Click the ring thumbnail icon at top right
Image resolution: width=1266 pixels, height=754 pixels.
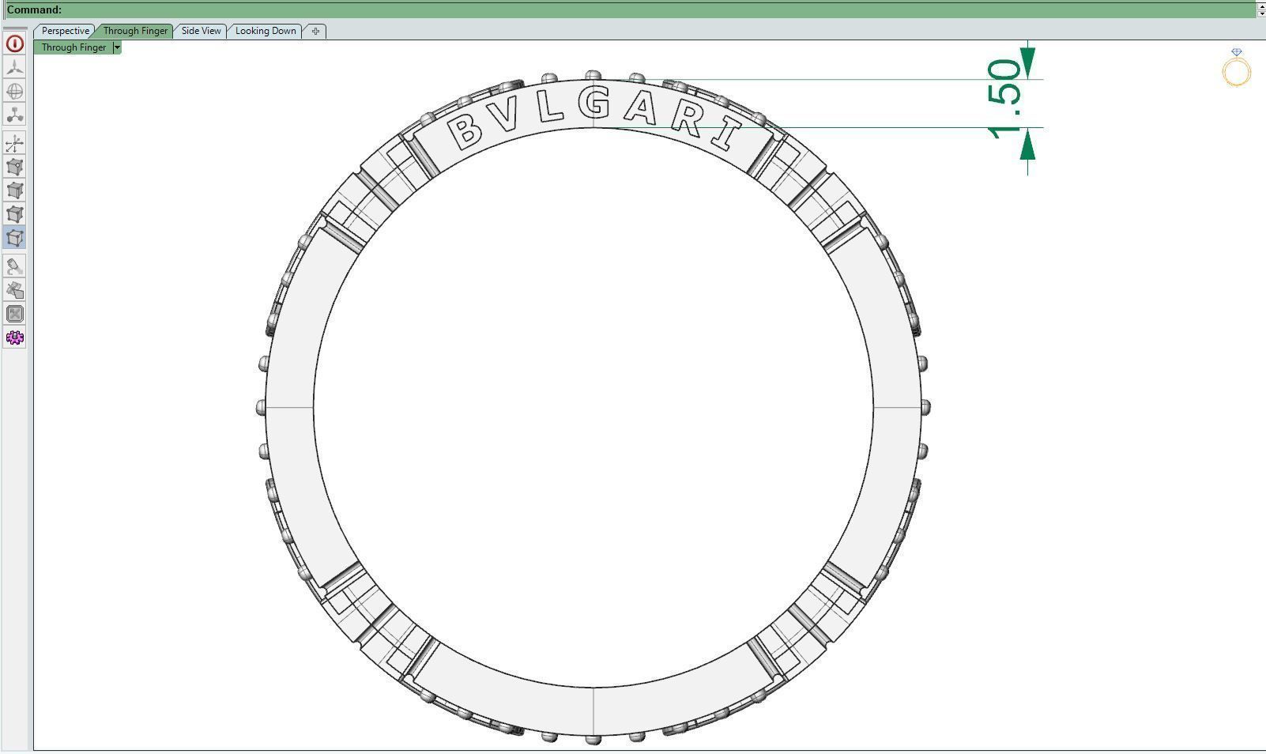[x=1237, y=68]
